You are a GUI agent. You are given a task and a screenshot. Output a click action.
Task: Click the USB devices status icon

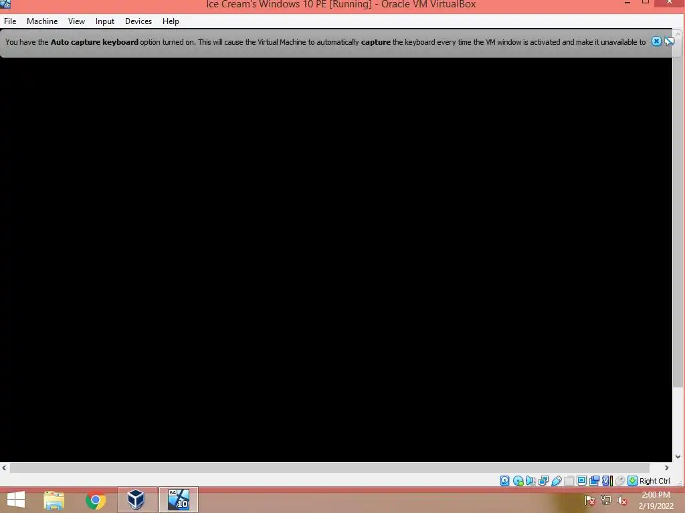pos(556,481)
